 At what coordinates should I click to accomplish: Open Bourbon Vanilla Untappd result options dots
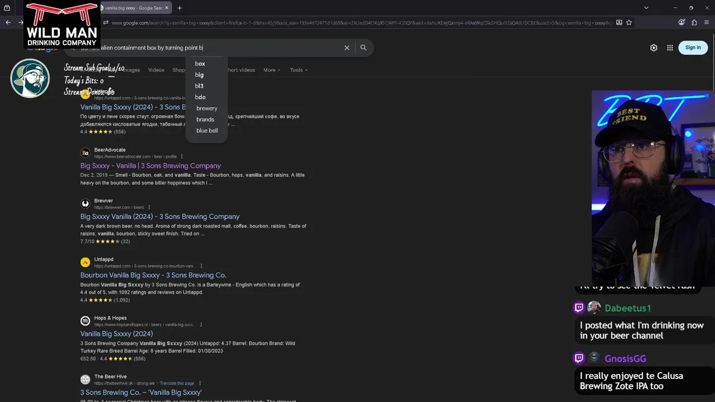pos(201,266)
